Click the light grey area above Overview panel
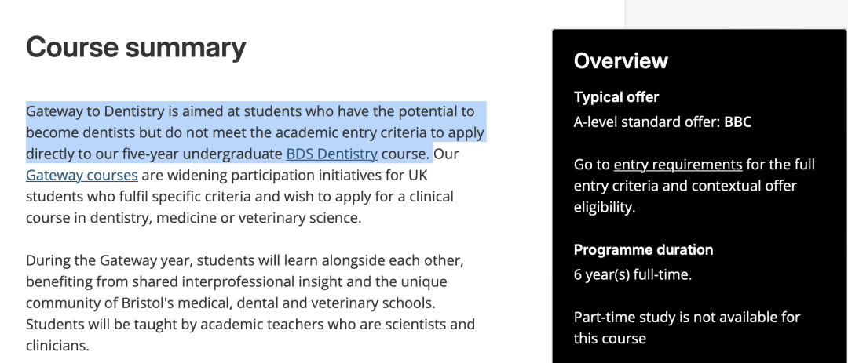The image size is (848, 363). [x=737, y=13]
